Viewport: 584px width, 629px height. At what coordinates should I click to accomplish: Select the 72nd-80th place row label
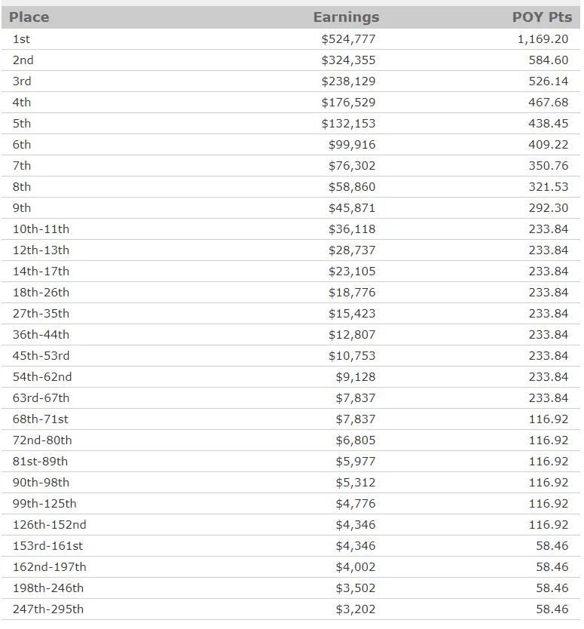point(42,440)
